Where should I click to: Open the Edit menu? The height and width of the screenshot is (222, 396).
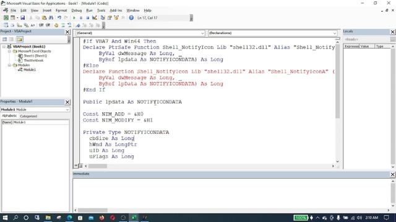pos(24,10)
